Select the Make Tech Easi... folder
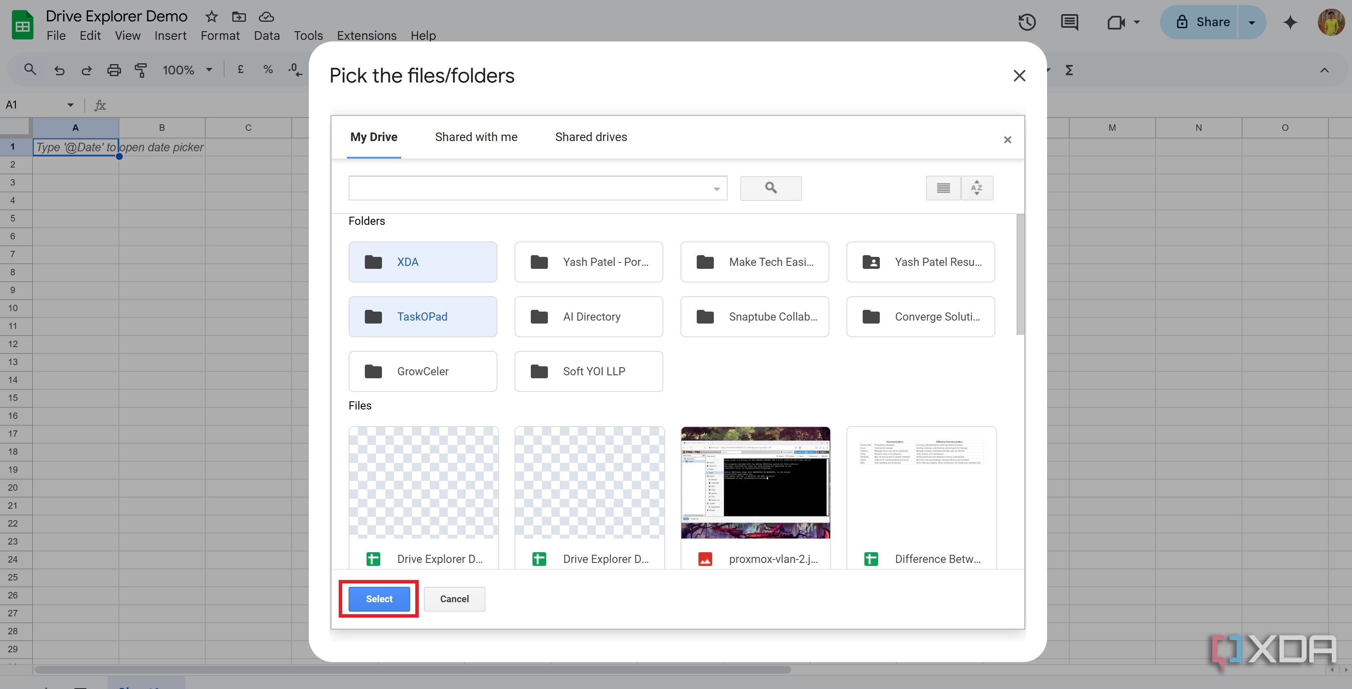 [x=754, y=262]
